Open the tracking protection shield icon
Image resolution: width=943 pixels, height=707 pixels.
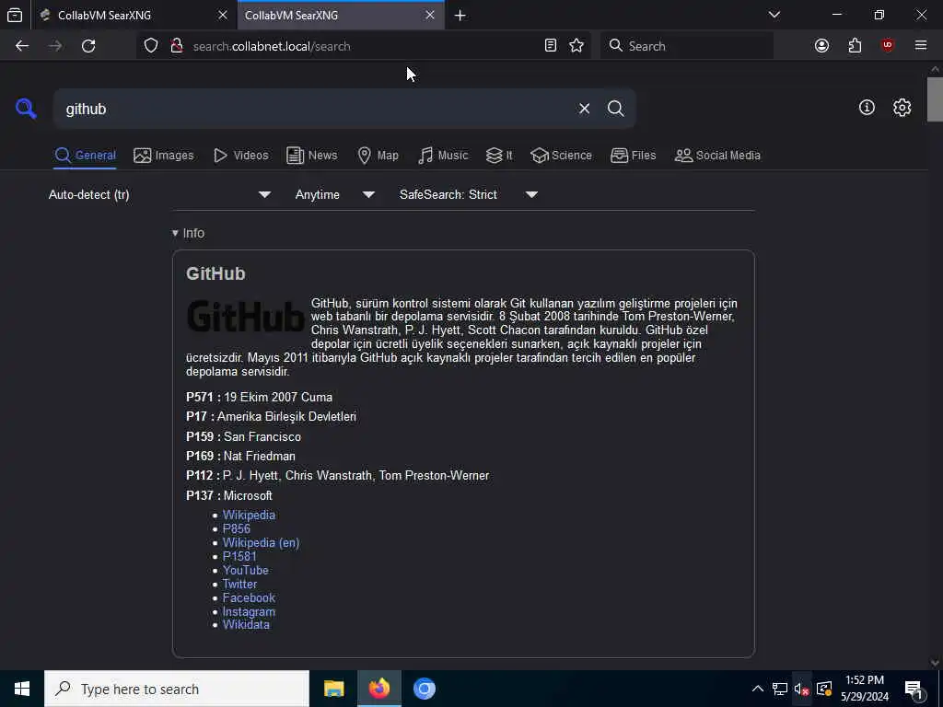coord(151,46)
